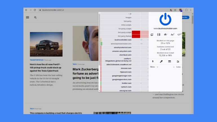The width and height of the screenshot is (217, 122).
Task: Click the page's vertical scrollbar thumb
Action: coord(192,20)
